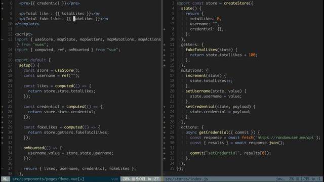The width and height of the screenshot is (324, 182).
Task: Click 'mapActions' in the vuex import
Action: coord(149,39)
